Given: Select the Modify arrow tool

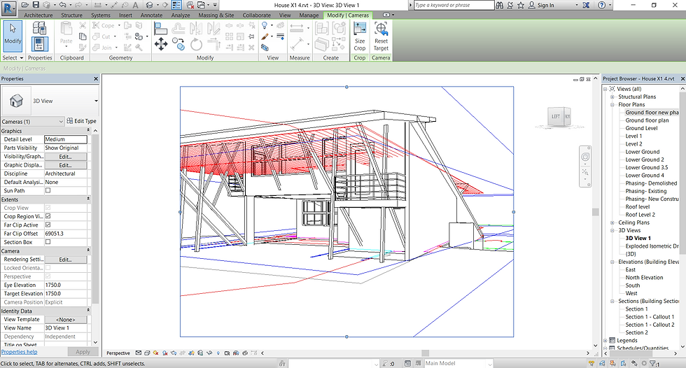Looking at the screenshot, I should coord(13,36).
